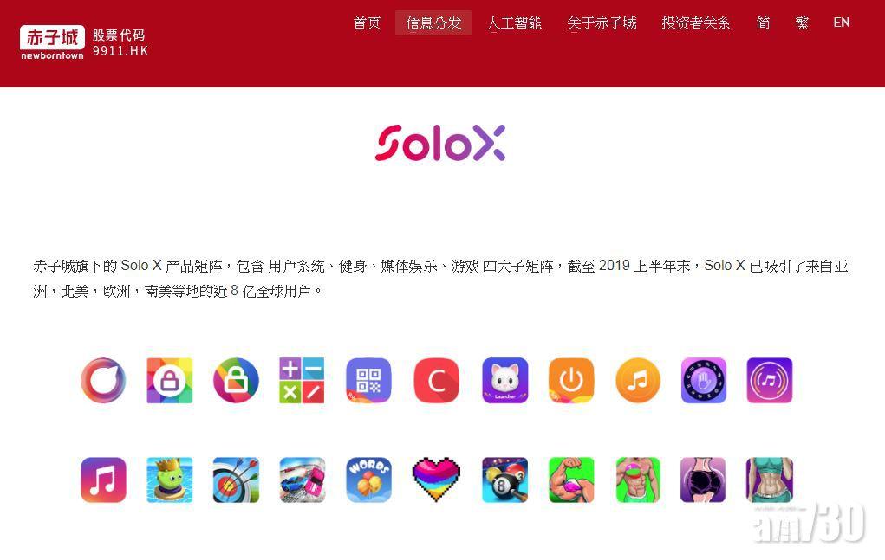Switch language to EN
This screenshot has width=885, height=560.
tap(842, 23)
